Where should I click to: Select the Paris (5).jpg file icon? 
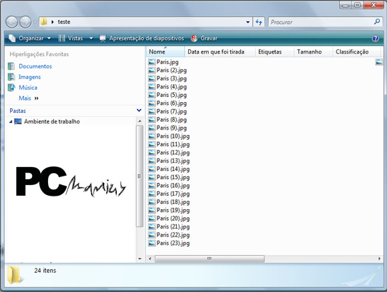click(151, 95)
